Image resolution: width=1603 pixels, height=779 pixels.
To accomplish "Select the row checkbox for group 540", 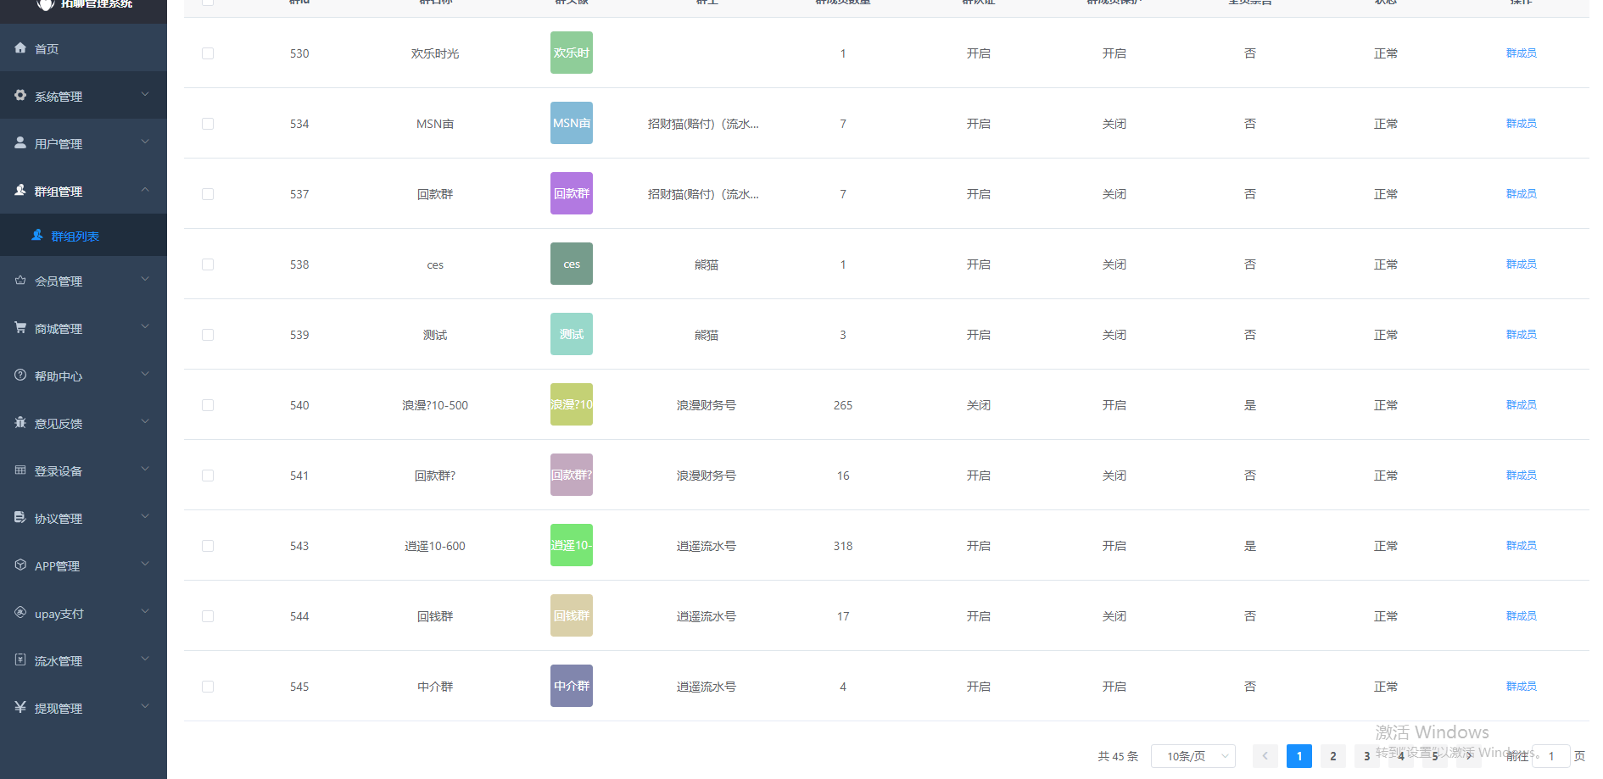I will (x=208, y=405).
